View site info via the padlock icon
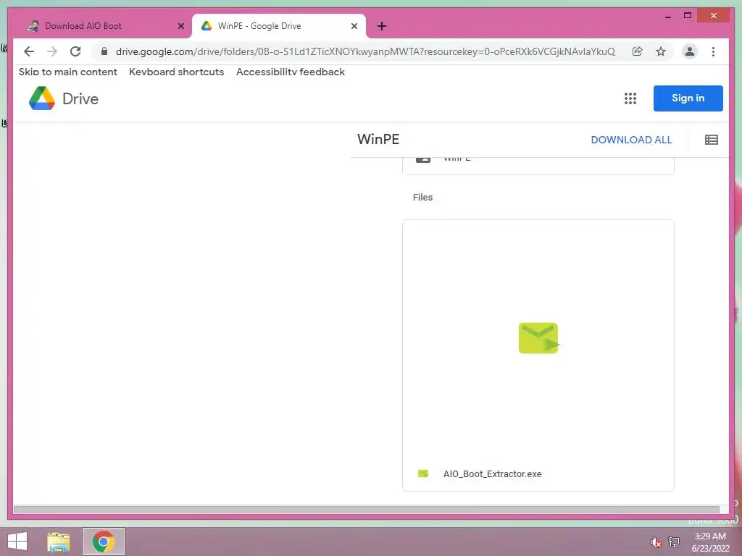742x556 pixels. pyautogui.click(x=104, y=51)
